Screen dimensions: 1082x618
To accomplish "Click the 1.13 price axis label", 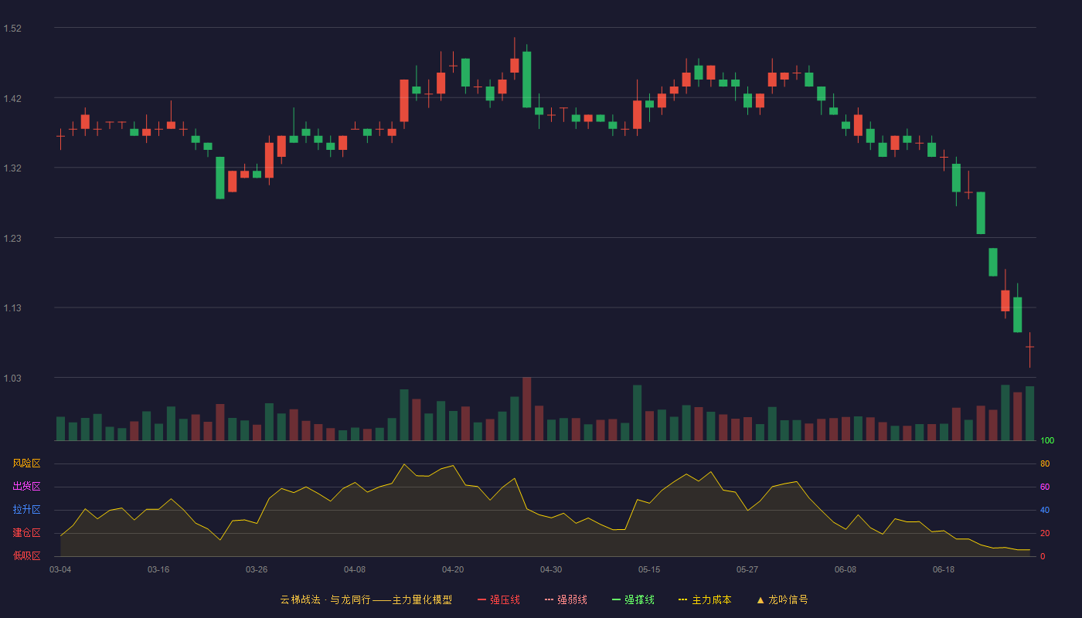I will pyautogui.click(x=12, y=308).
